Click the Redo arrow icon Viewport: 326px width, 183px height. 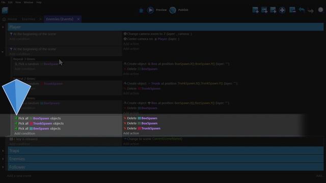click(311, 11)
